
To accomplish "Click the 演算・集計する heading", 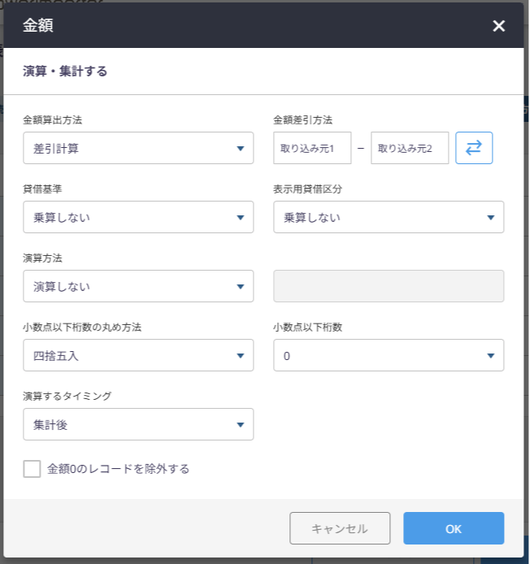I will [65, 72].
